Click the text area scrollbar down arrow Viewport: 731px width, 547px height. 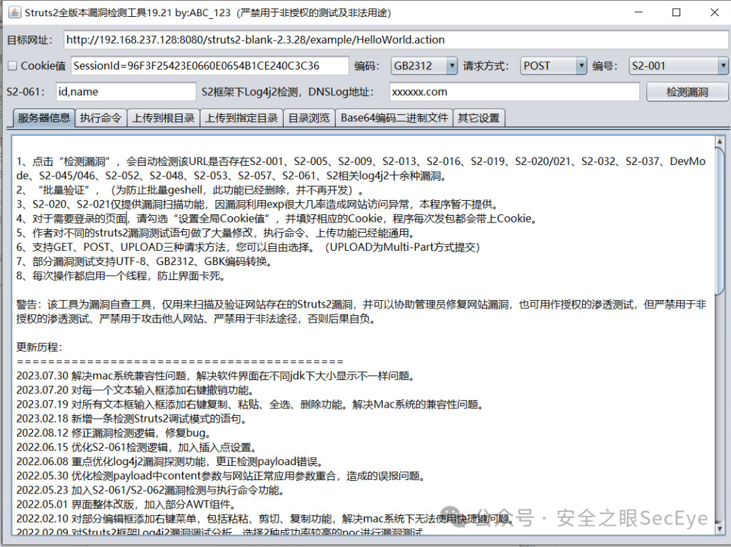[719, 529]
